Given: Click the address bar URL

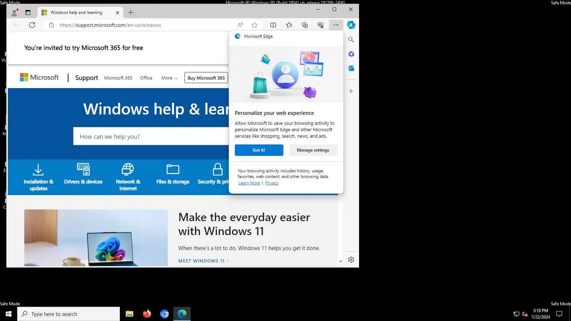Looking at the screenshot, I should click(110, 25).
